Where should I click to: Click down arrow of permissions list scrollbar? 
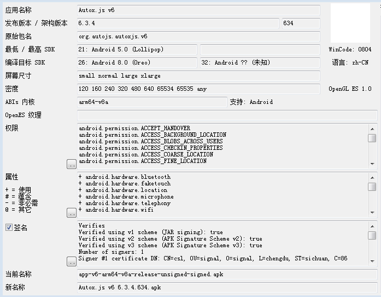(x=372, y=164)
